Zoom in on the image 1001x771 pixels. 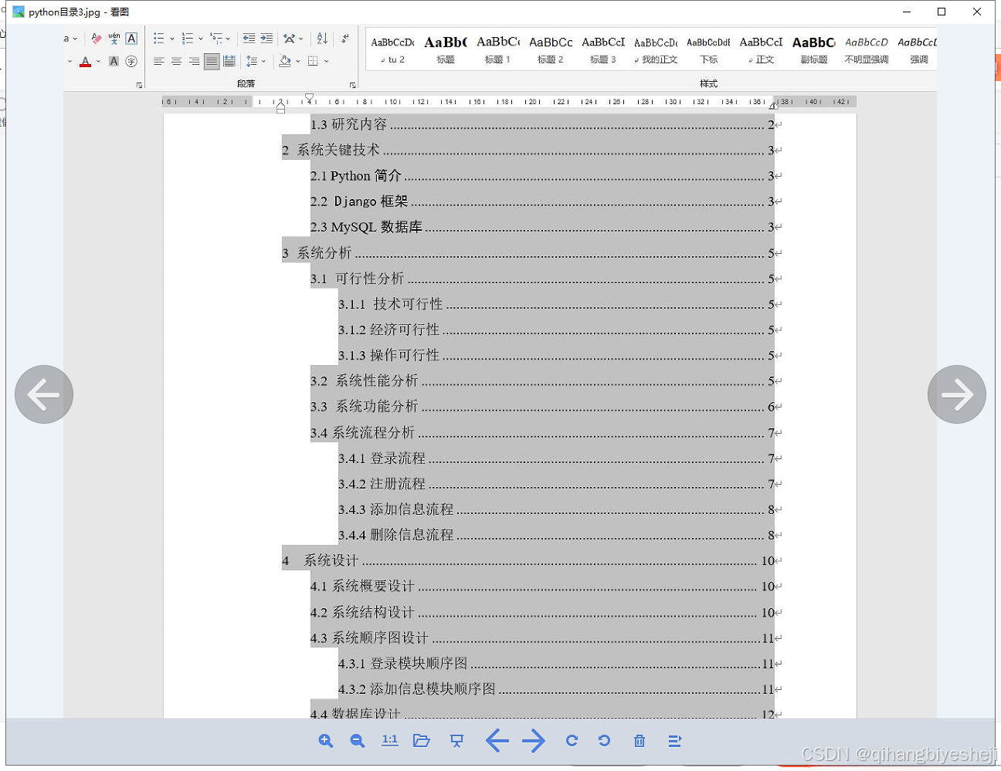tap(325, 740)
